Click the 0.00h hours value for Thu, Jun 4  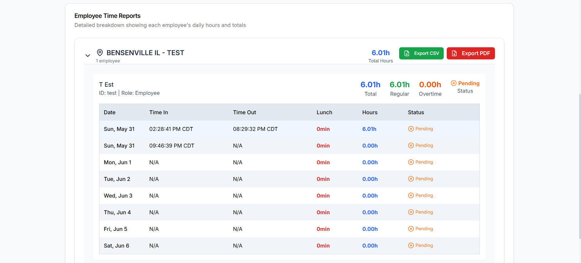[x=370, y=212]
